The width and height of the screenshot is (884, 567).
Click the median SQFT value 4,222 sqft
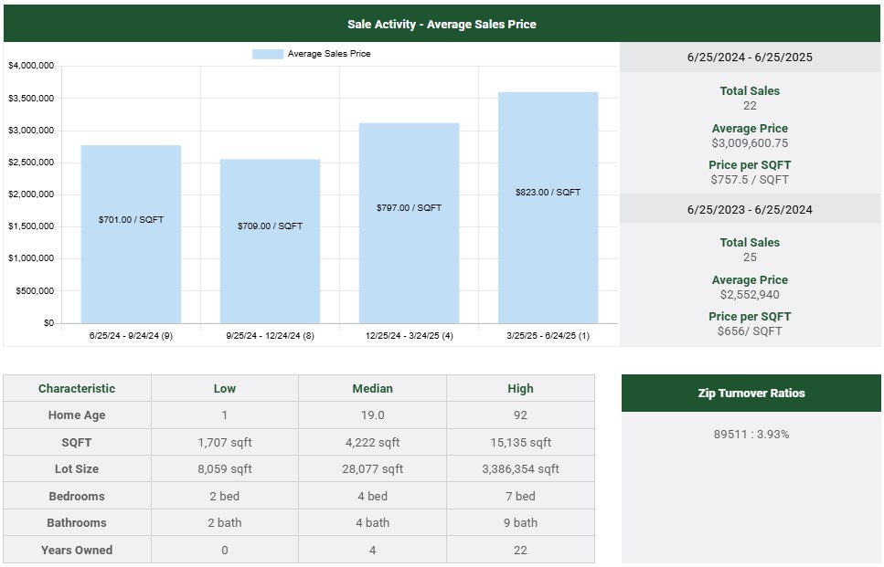(x=372, y=443)
